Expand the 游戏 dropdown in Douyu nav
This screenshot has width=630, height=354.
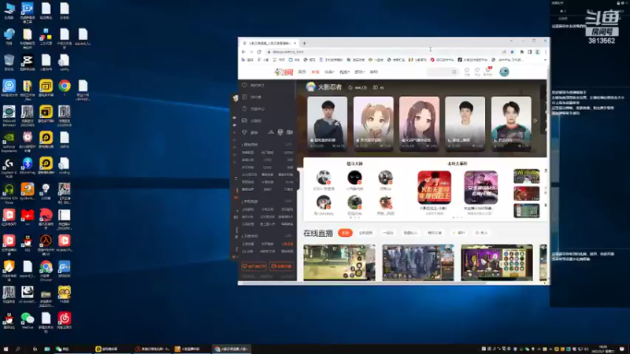tap(359, 72)
